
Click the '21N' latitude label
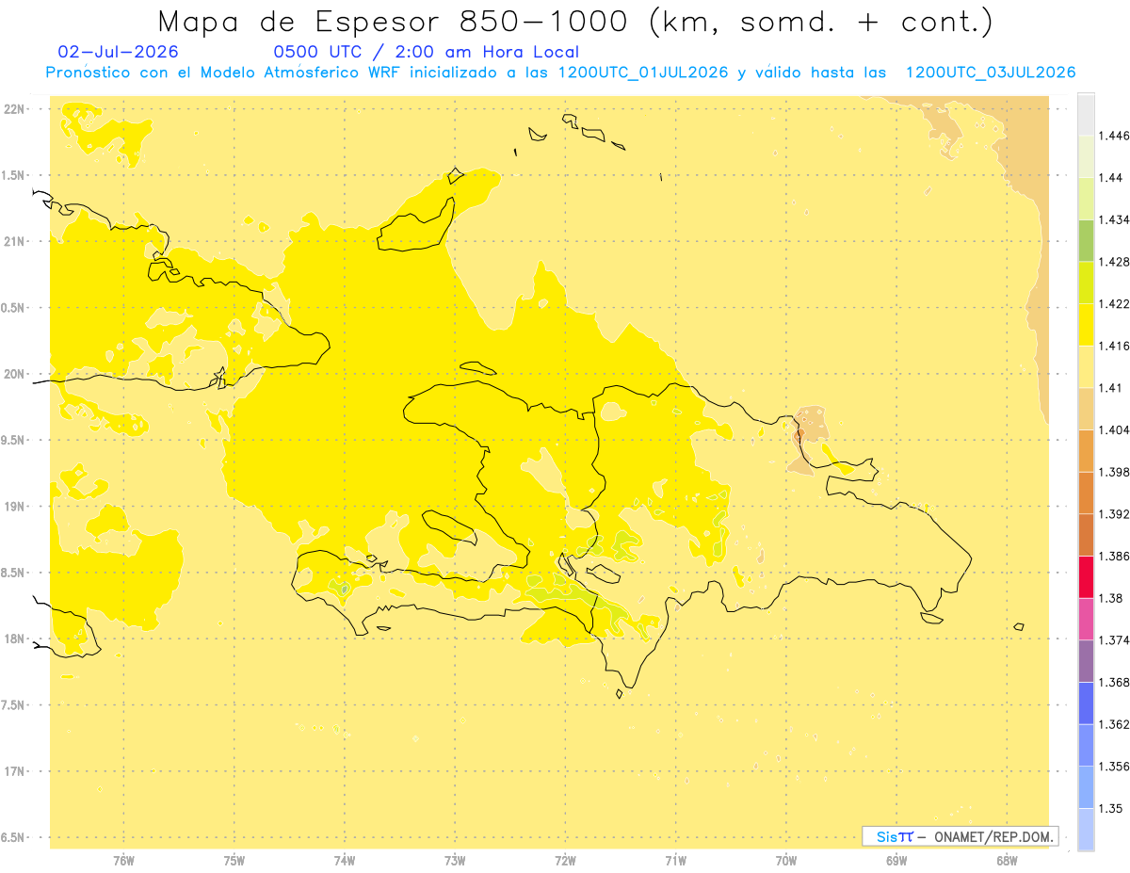pos(16,241)
